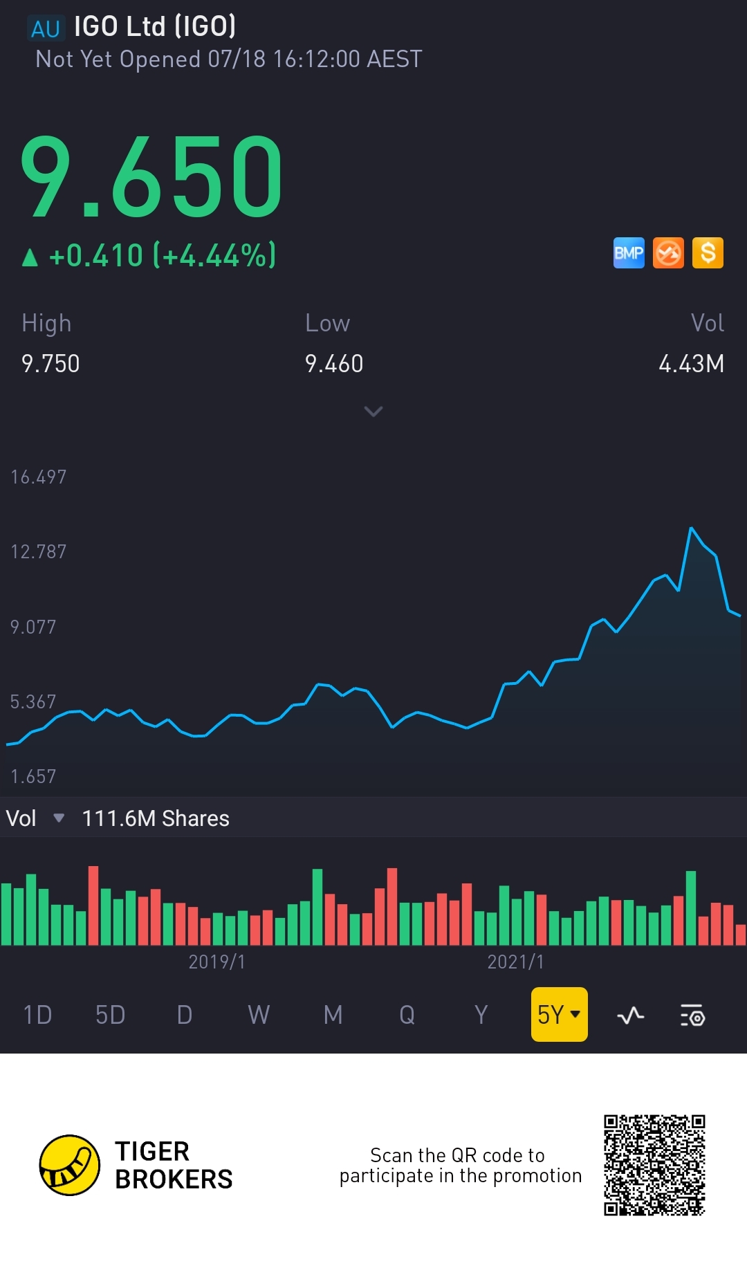Image resolution: width=747 pixels, height=1277 pixels.
Task: Open the Vol indicator dropdown
Action: 35,818
